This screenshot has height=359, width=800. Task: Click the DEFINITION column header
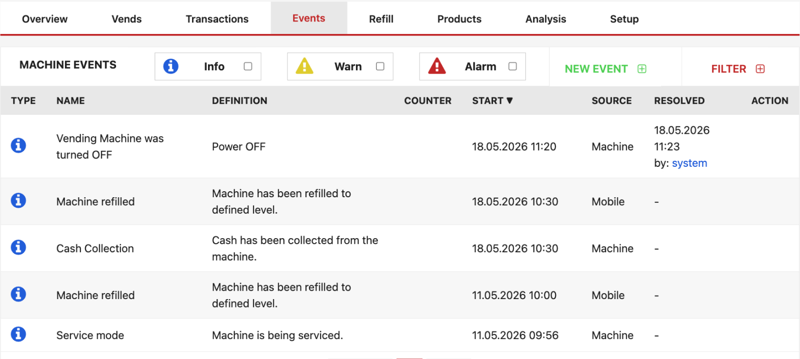[239, 100]
